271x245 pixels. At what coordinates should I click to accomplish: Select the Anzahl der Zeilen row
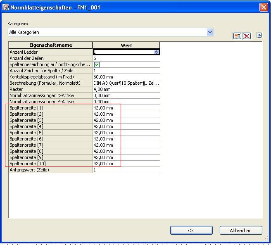click(x=50, y=58)
